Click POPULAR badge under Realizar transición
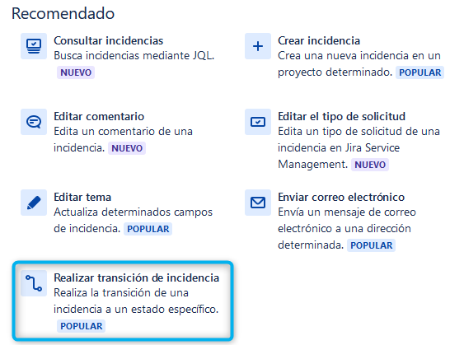The width and height of the screenshot is (464, 345). (x=82, y=326)
